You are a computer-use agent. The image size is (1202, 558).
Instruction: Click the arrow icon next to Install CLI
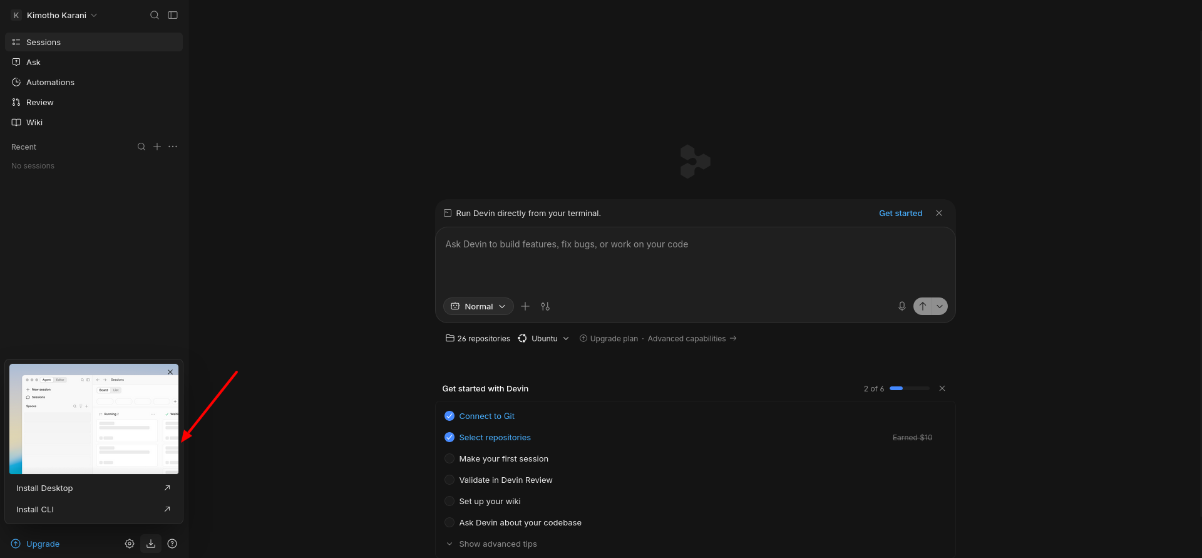167,509
